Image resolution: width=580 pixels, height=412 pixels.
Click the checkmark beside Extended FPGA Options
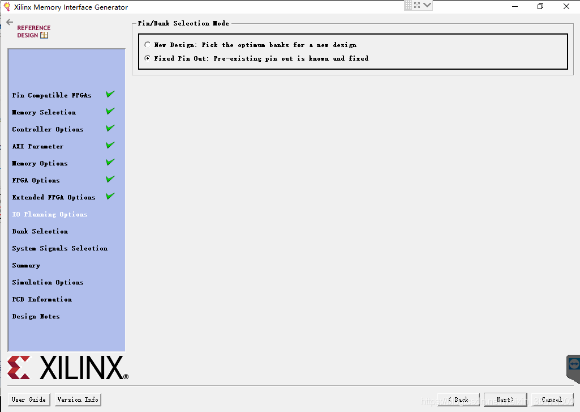110,197
